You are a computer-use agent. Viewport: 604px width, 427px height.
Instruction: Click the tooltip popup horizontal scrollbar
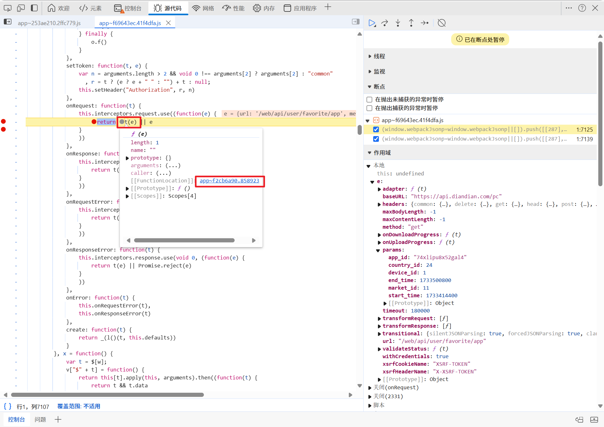pos(184,240)
